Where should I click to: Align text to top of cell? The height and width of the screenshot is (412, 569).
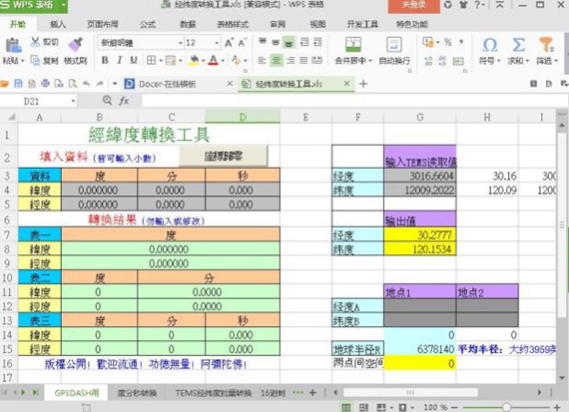click(x=263, y=42)
